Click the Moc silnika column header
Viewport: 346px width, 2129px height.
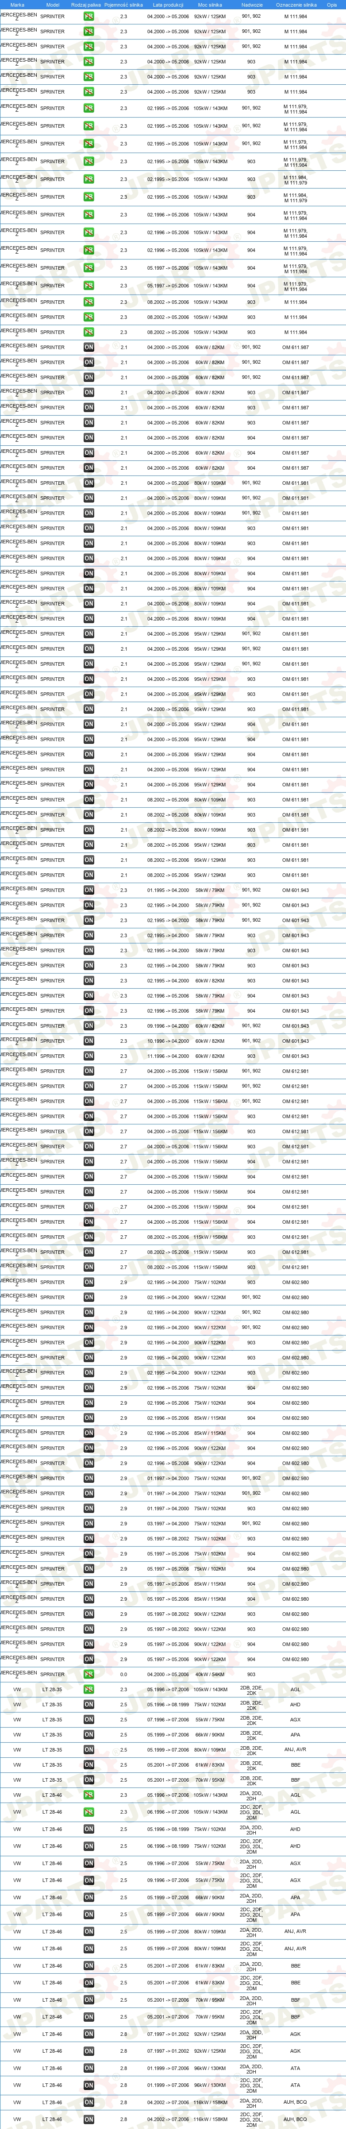[210, 4]
